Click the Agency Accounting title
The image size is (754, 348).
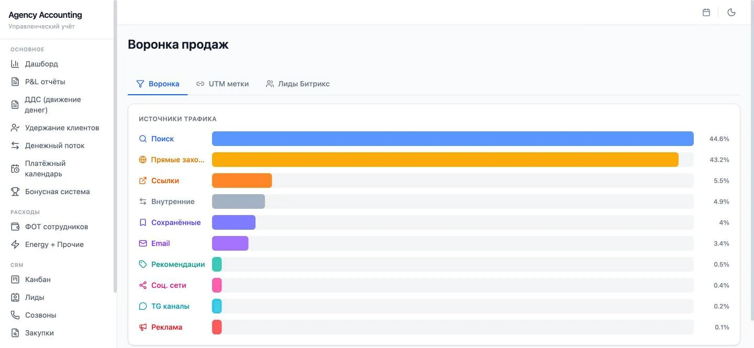click(46, 15)
